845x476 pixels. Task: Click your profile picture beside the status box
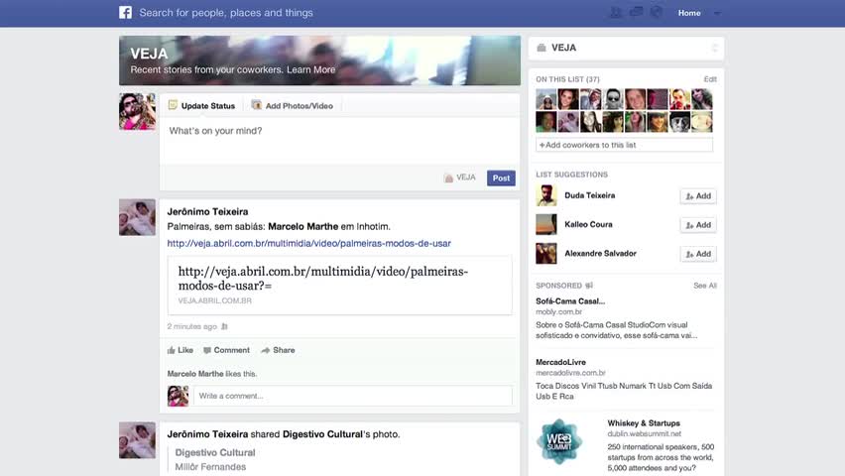tap(138, 112)
